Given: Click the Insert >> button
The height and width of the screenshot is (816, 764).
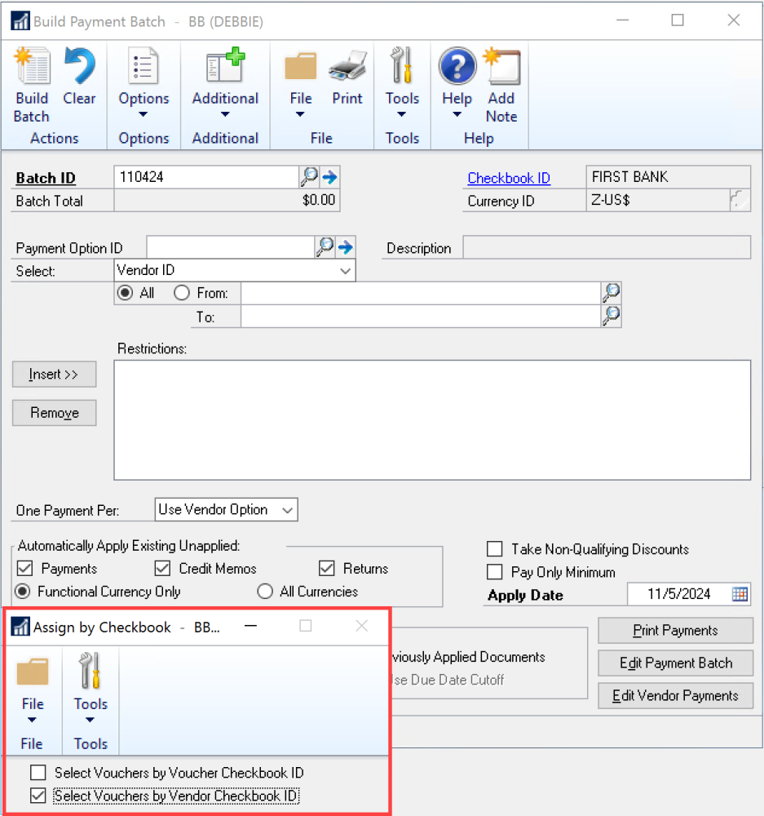Looking at the screenshot, I should click(54, 375).
